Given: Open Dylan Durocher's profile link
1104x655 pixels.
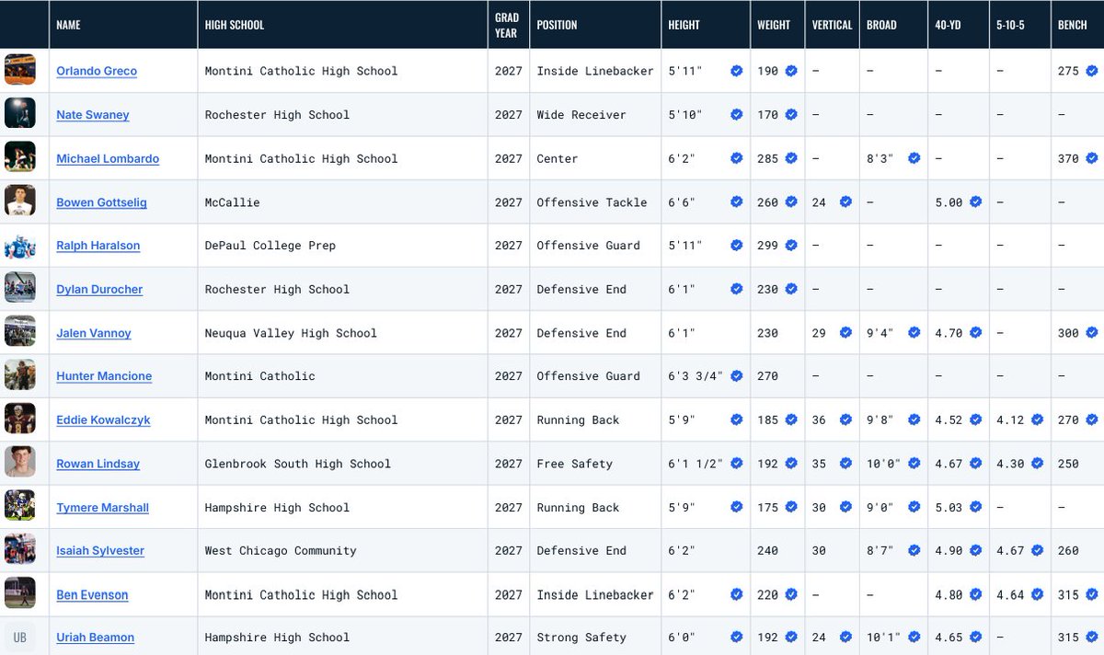Looking at the screenshot, I should click(99, 289).
